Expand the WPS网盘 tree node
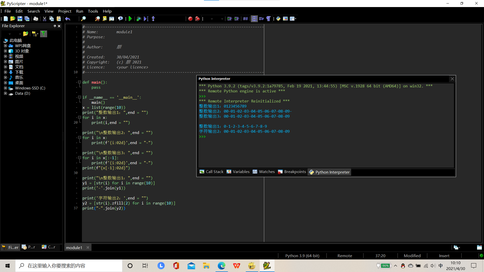 pos(5,46)
